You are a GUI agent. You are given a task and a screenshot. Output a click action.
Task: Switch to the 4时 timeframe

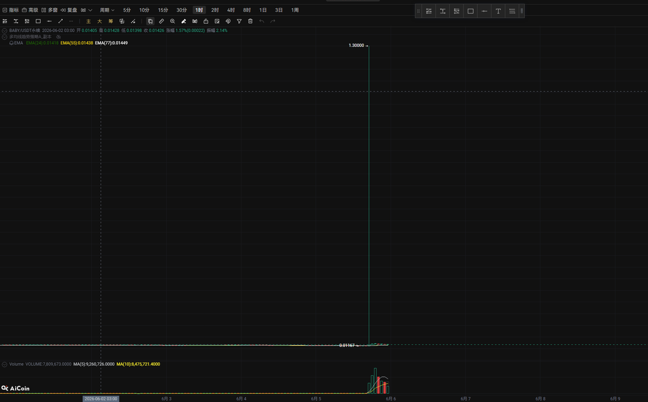tap(231, 10)
